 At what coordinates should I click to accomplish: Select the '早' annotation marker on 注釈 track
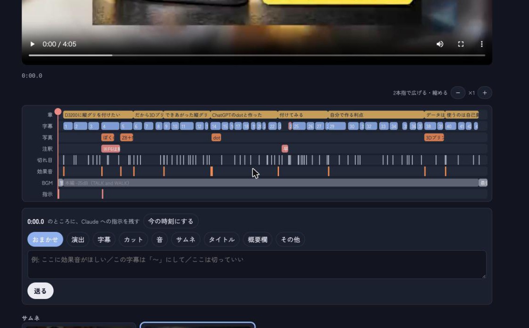[x=285, y=149]
